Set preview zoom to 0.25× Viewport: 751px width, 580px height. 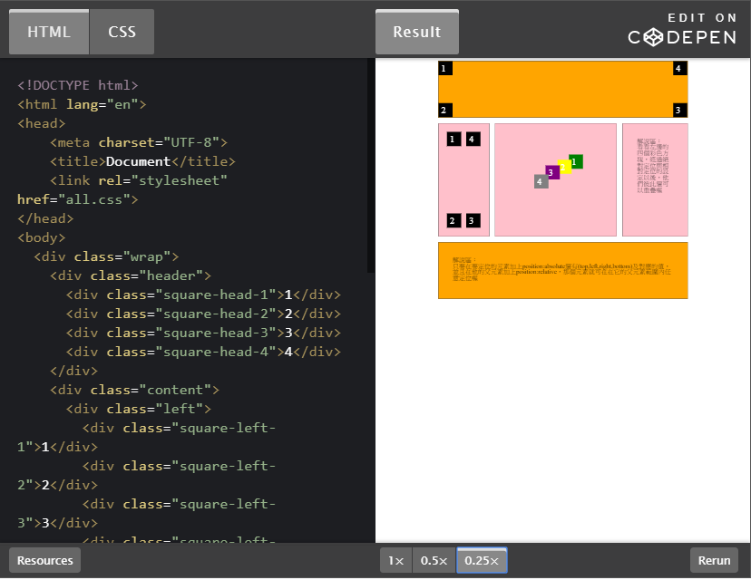pyautogui.click(x=482, y=560)
